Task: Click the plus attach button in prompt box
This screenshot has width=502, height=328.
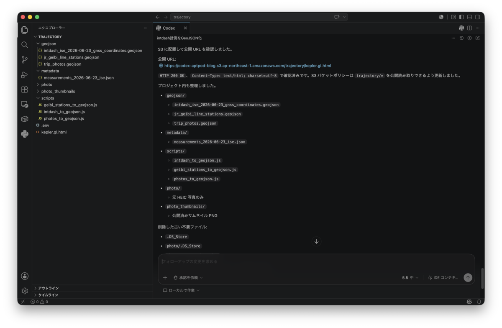Action: [165, 277]
